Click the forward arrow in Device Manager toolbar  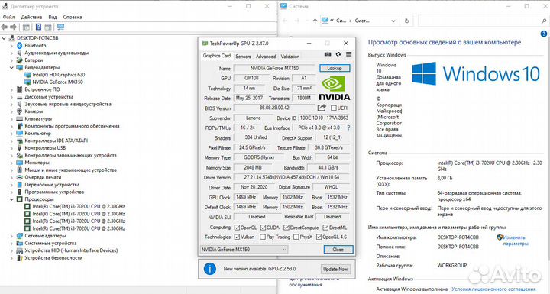(13, 27)
